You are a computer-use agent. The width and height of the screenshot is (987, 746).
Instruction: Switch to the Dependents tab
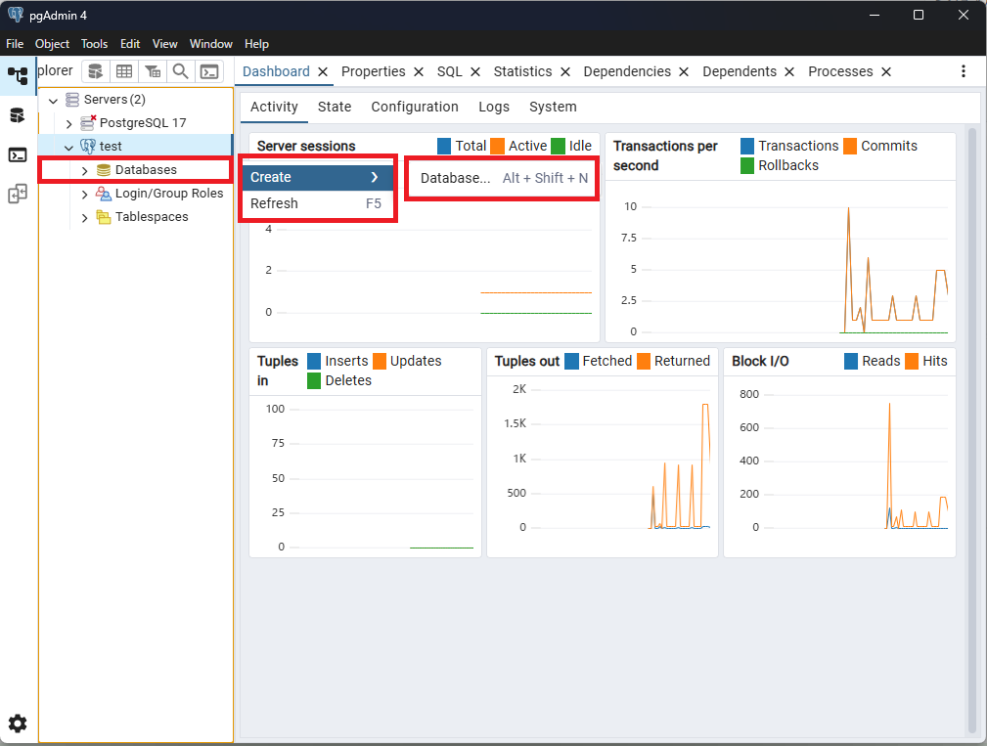pyautogui.click(x=740, y=71)
